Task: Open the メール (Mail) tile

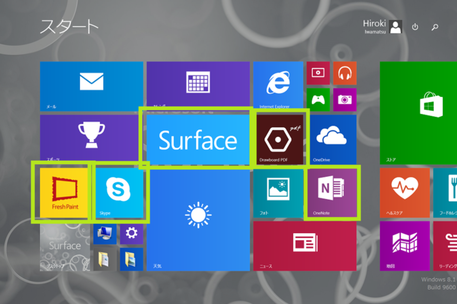Action: (91, 86)
